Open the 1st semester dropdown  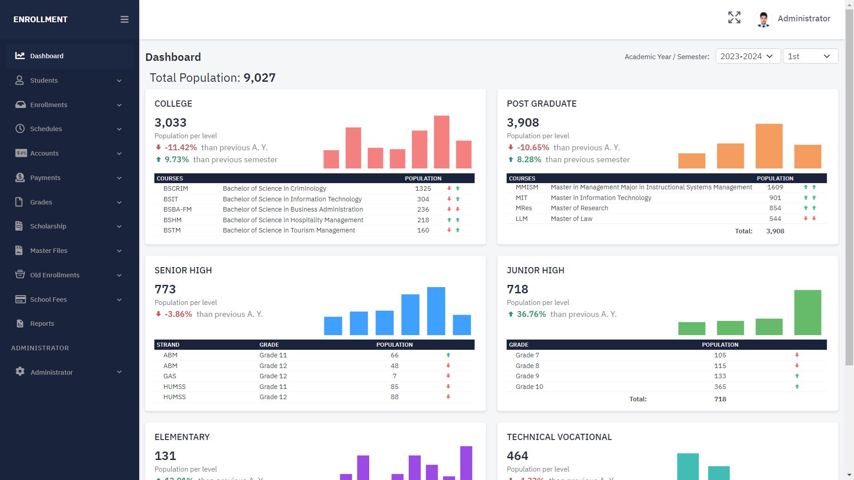tap(810, 56)
